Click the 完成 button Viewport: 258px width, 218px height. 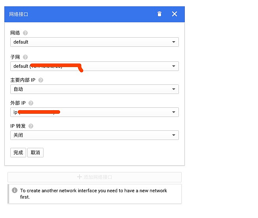point(18,153)
